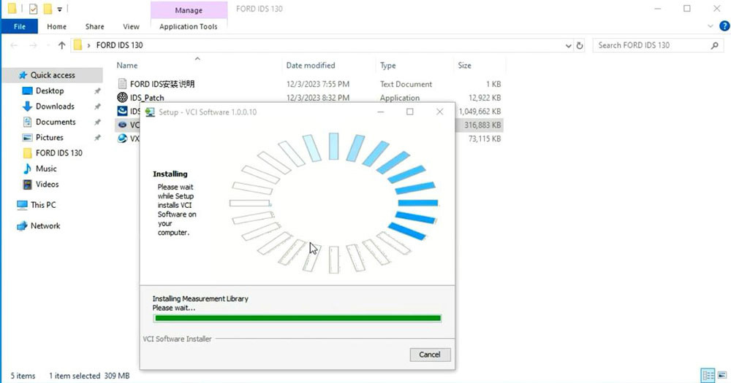Go up one folder level arrow

pos(61,45)
